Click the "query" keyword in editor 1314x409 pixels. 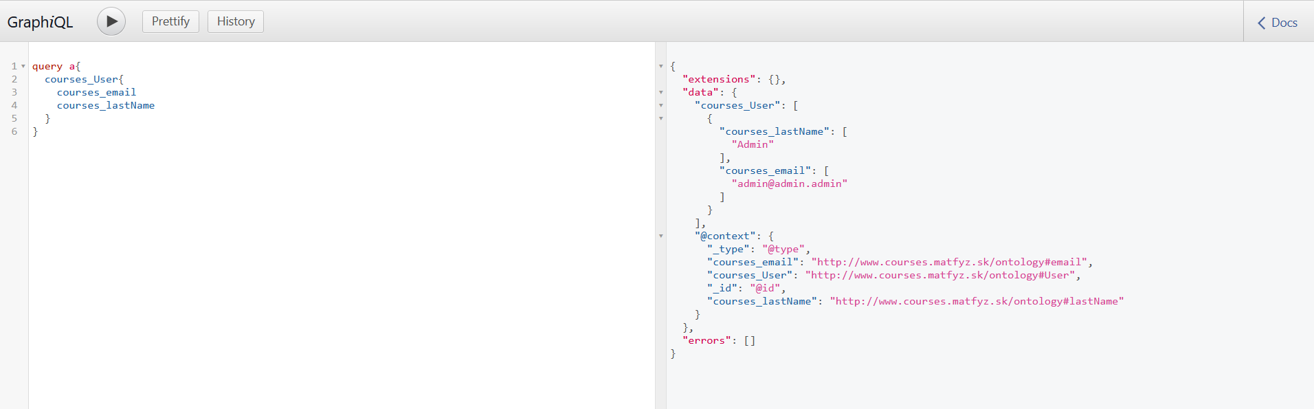coord(47,67)
